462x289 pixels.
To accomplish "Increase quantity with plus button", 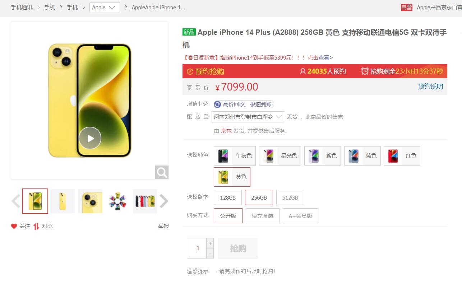I will tap(210, 243).
